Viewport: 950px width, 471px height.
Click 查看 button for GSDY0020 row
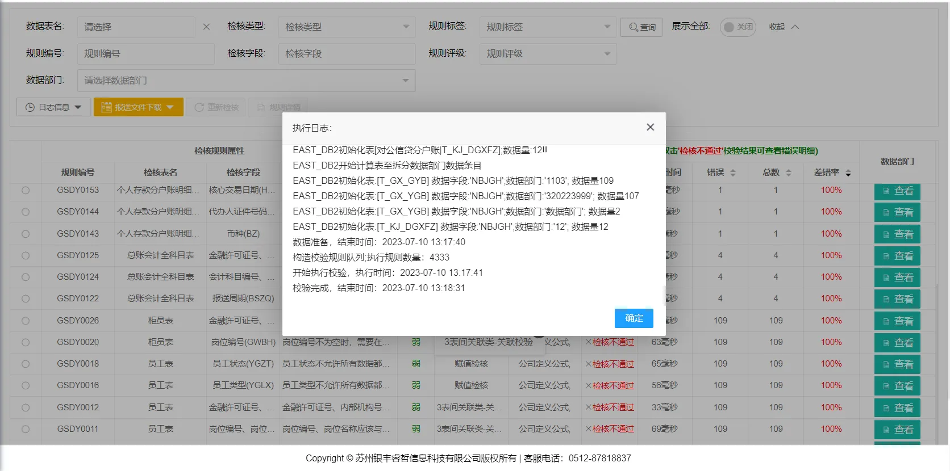coord(897,343)
